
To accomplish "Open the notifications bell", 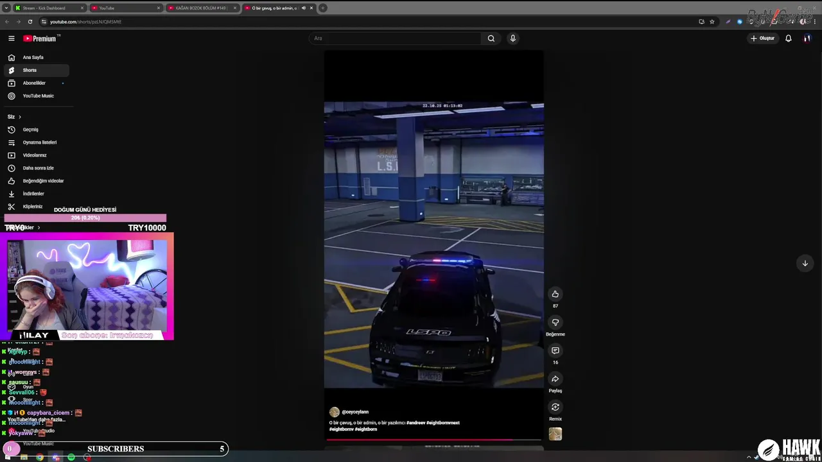I will click(x=788, y=38).
